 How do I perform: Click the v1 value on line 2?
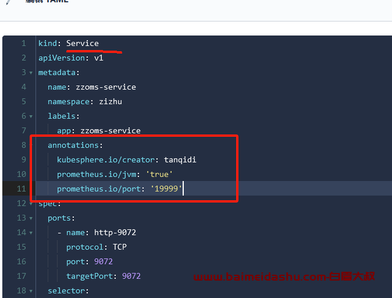pyautogui.click(x=99, y=58)
